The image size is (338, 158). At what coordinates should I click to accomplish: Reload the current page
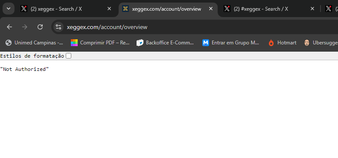pos(40,27)
